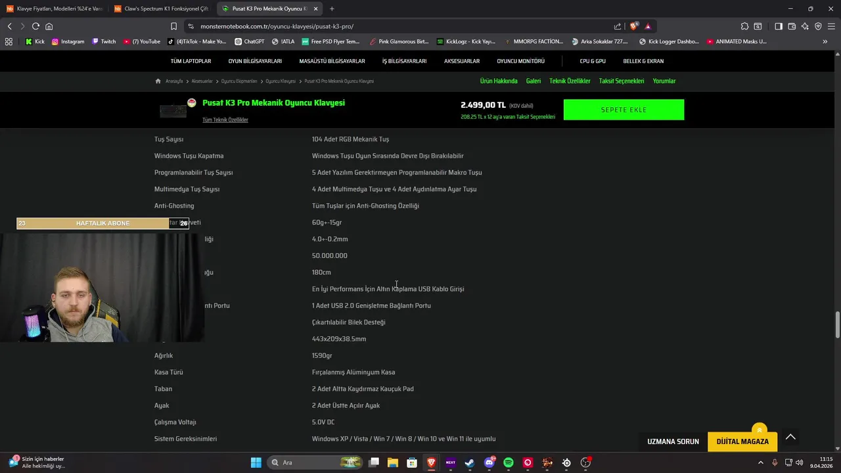Show hidden system tray icons
Screen dimensions: 841x473
(x=761, y=462)
